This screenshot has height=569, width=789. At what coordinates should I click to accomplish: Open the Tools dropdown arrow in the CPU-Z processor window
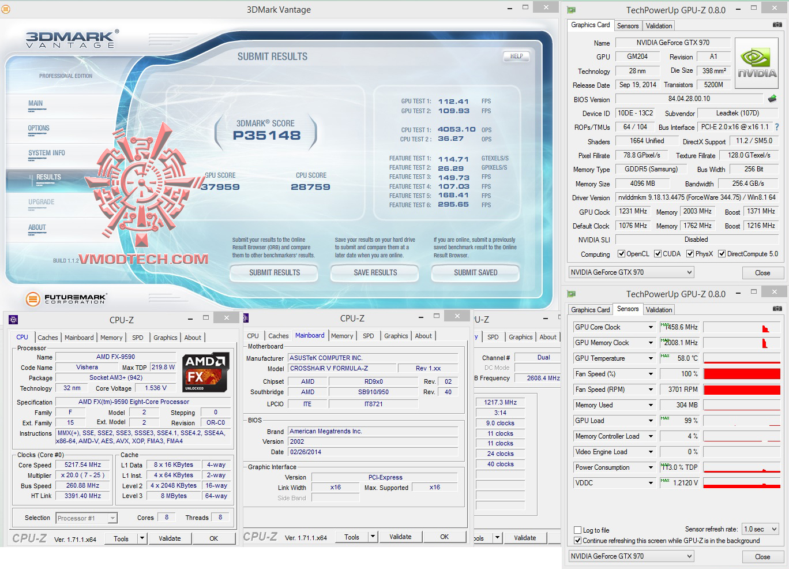point(142,538)
